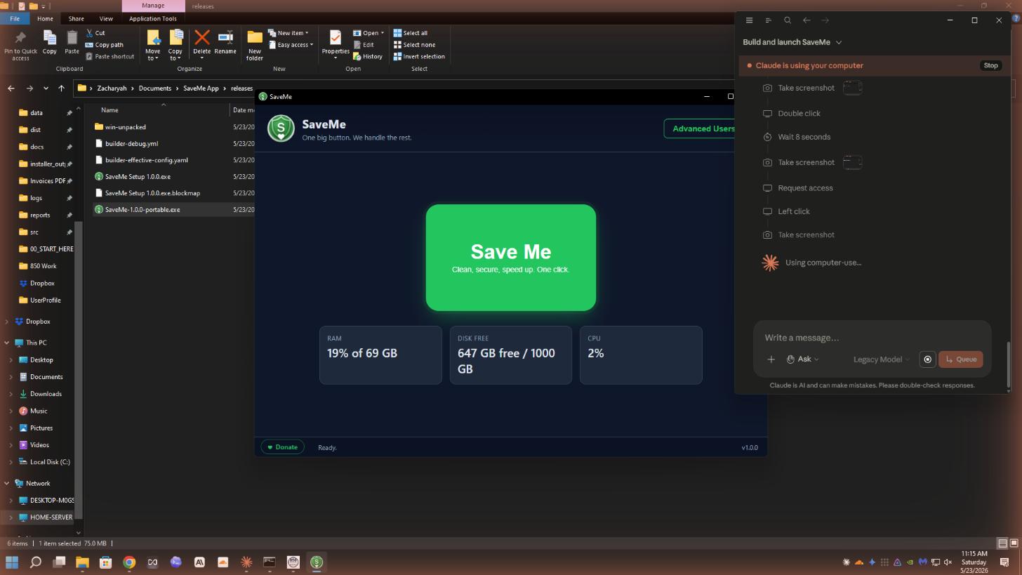
Task: Switch Explorer to details view layout
Action: [1003, 543]
